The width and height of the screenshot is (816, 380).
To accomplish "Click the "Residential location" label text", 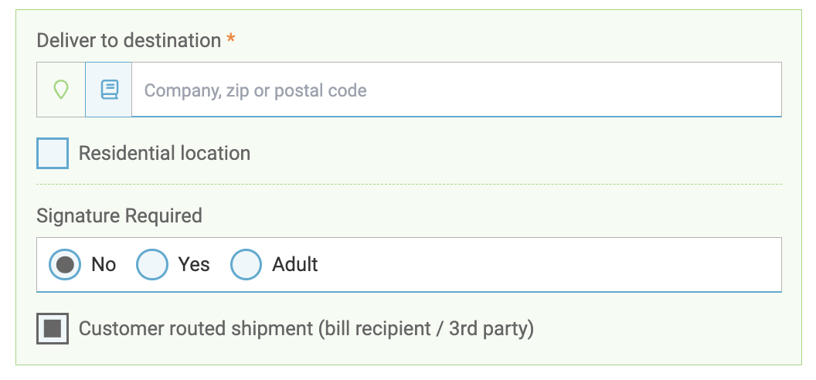I will [165, 154].
